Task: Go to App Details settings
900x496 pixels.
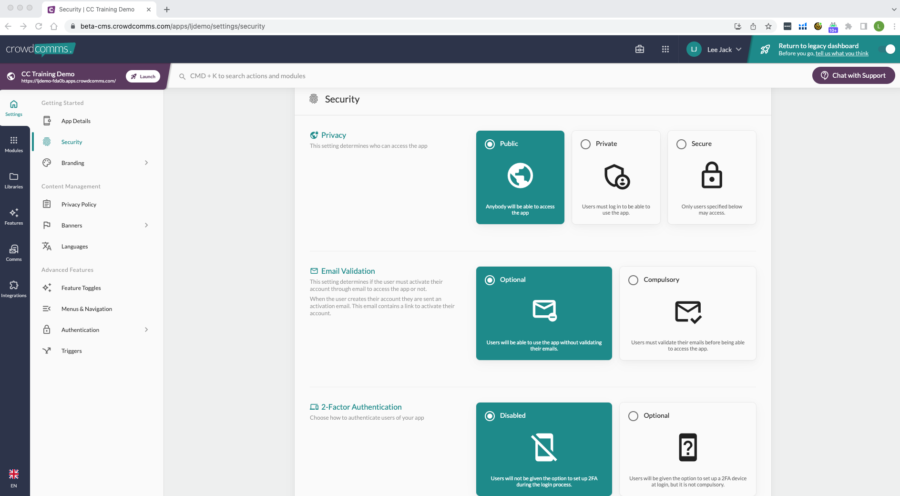Action: point(76,121)
